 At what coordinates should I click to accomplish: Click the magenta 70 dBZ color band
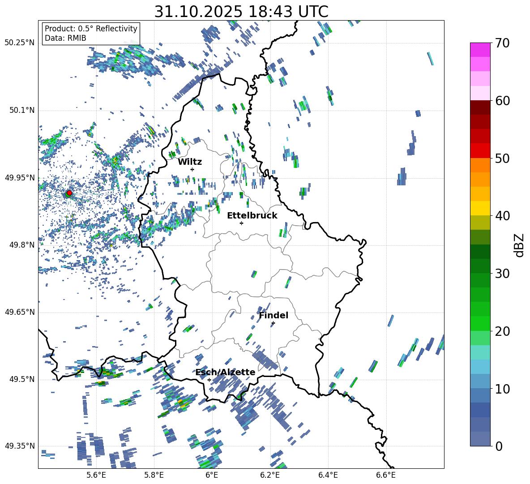480,50
